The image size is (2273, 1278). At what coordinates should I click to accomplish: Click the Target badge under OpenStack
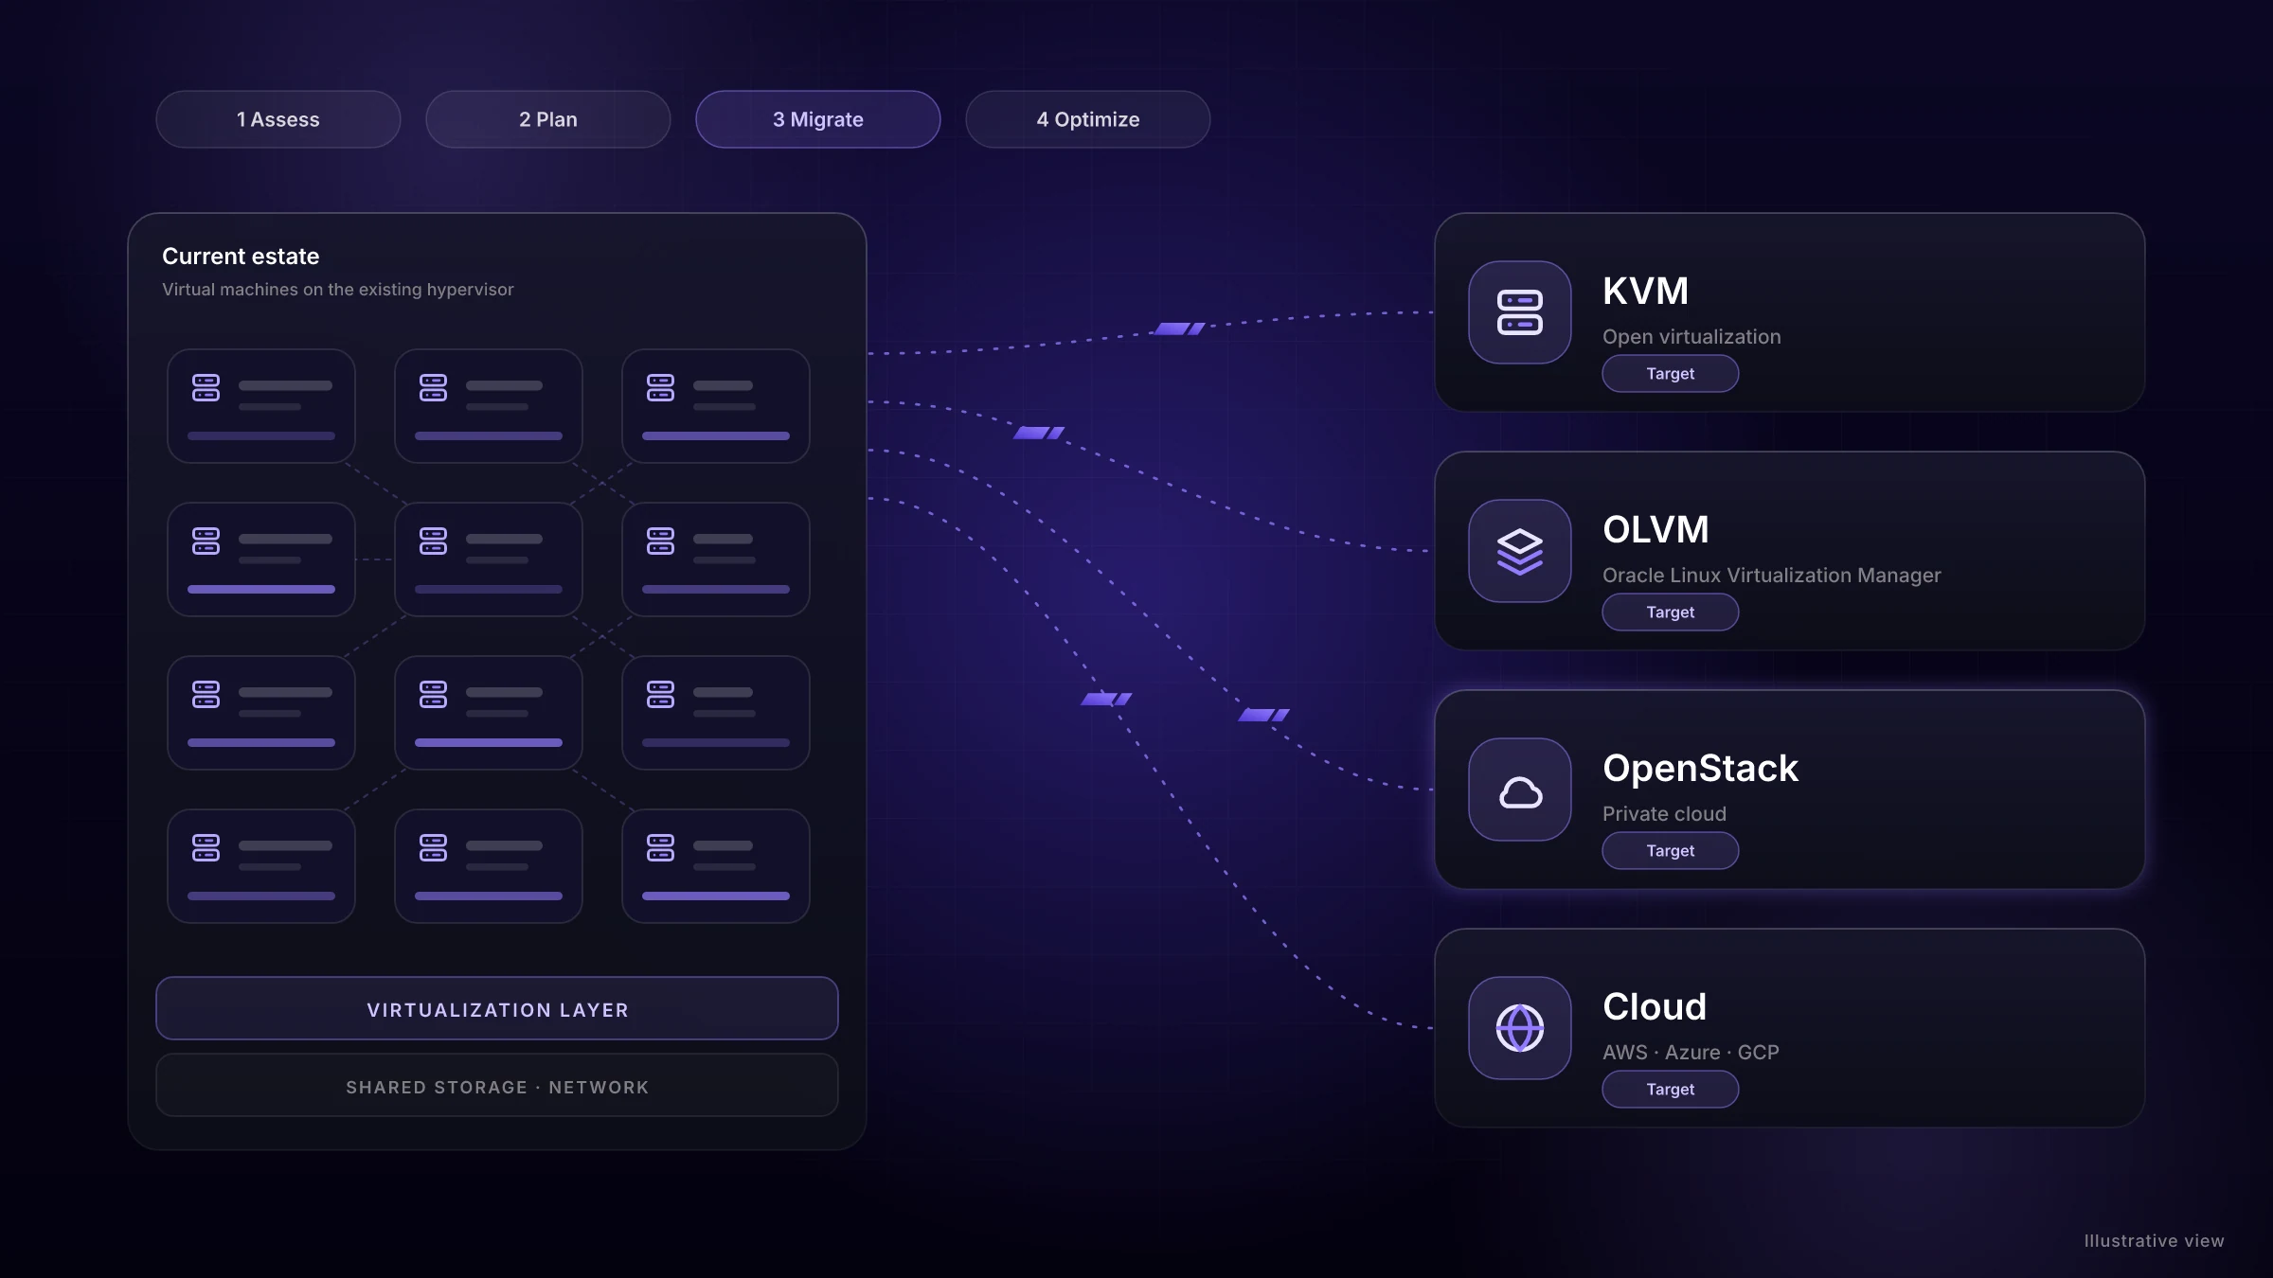click(x=1671, y=851)
